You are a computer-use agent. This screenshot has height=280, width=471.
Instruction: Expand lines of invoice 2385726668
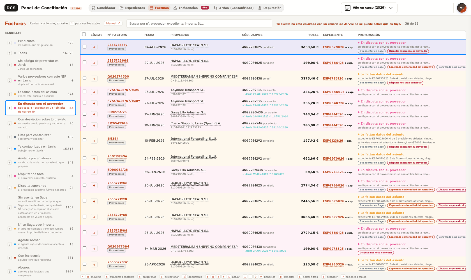click(94, 63)
